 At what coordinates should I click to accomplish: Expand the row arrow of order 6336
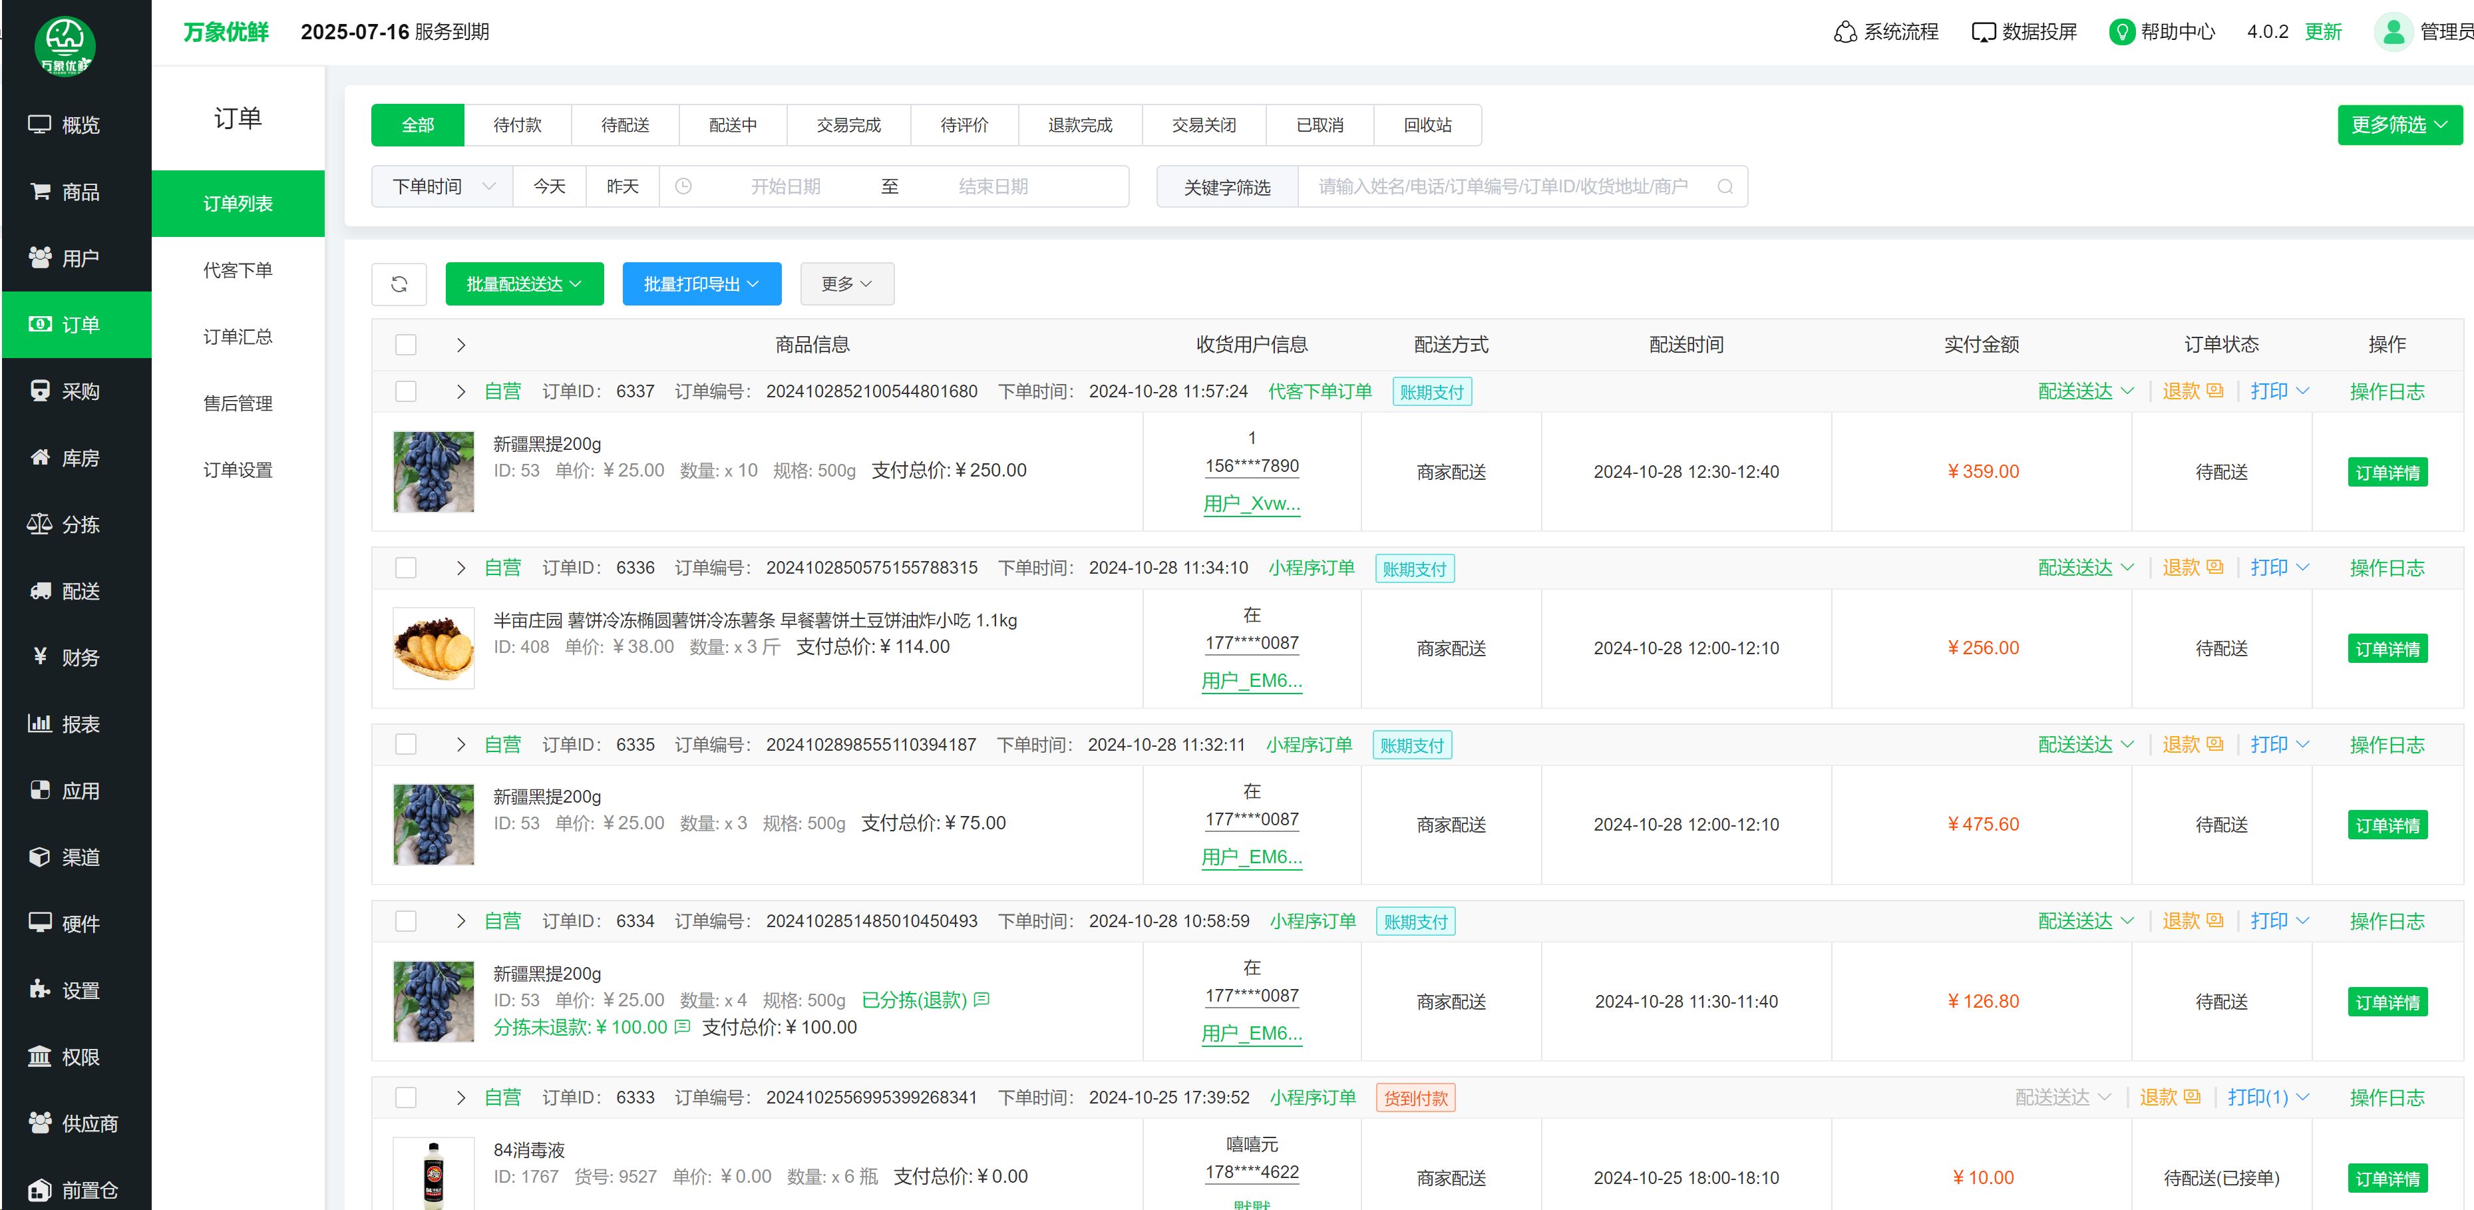(461, 568)
